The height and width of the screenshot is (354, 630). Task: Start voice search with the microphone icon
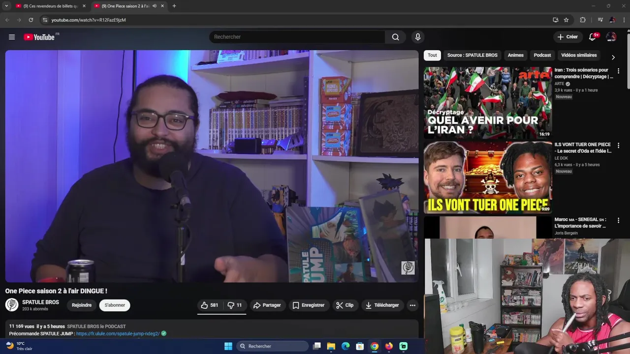tap(418, 37)
